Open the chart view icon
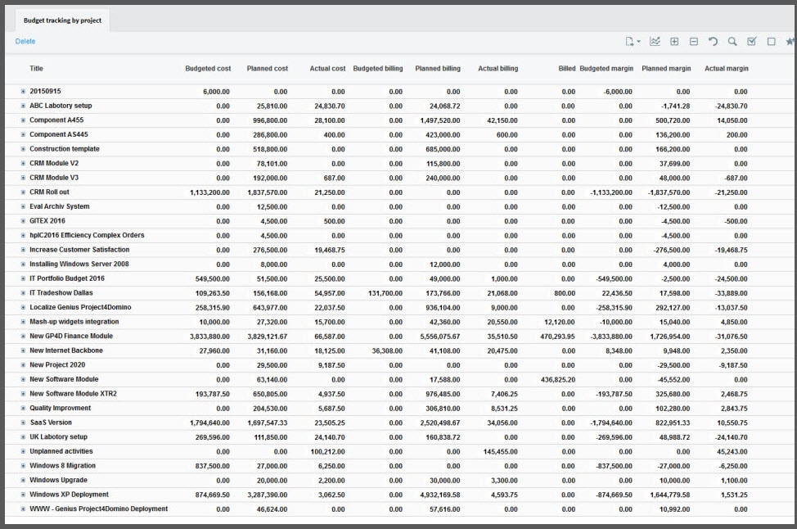797x529 pixels. [x=655, y=42]
